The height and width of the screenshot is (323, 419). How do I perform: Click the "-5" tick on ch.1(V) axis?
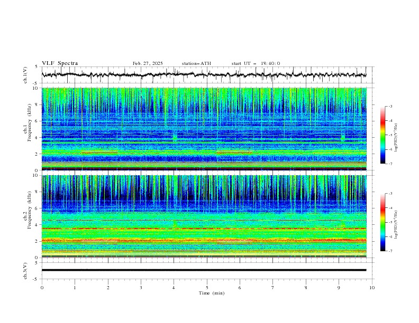pos(35,83)
